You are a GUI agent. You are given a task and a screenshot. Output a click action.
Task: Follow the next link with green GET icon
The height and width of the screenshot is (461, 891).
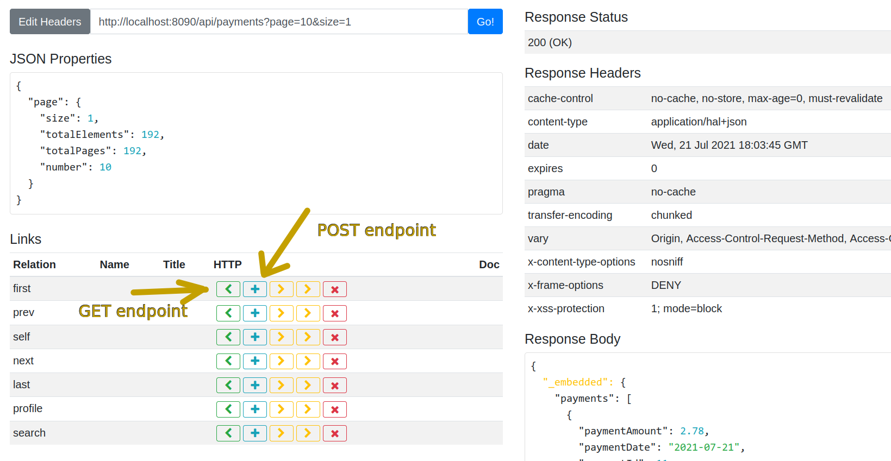[x=228, y=361]
